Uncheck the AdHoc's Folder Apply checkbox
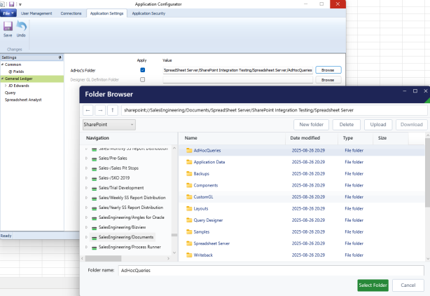The image size is (430, 296). [x=142, y=70]
